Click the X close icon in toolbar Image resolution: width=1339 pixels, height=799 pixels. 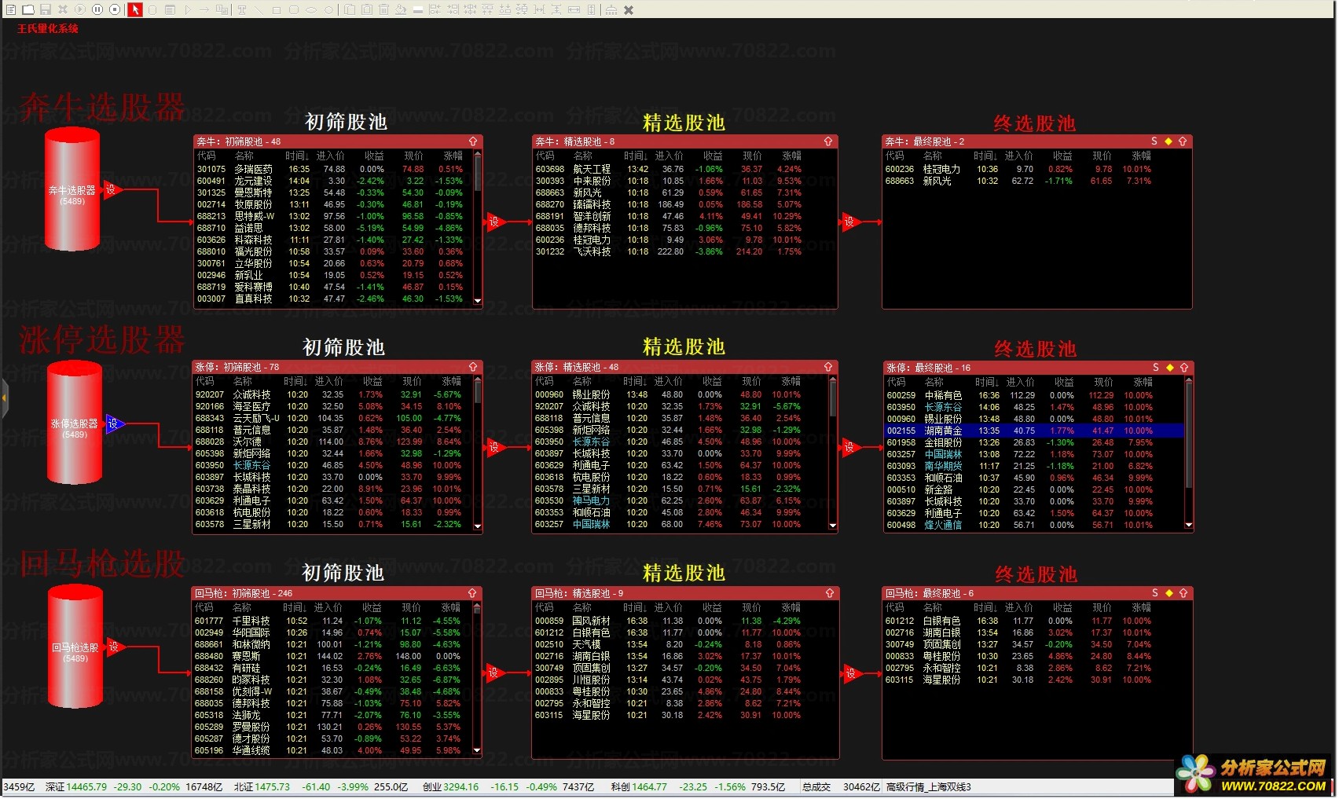(629, 9)
